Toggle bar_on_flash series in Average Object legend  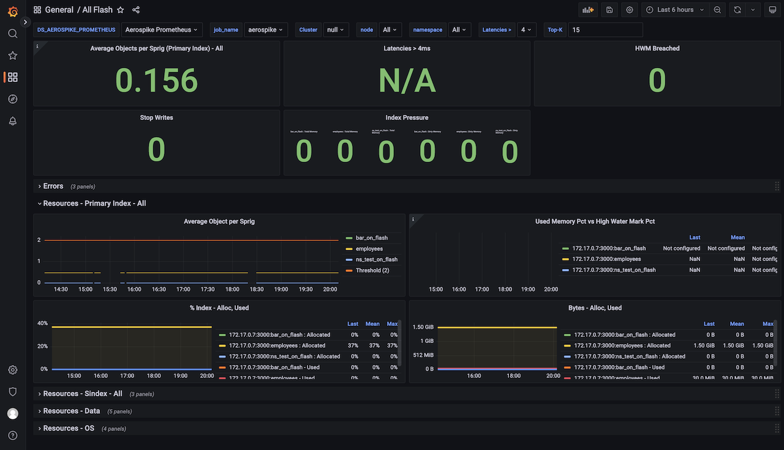pos(371,238)
